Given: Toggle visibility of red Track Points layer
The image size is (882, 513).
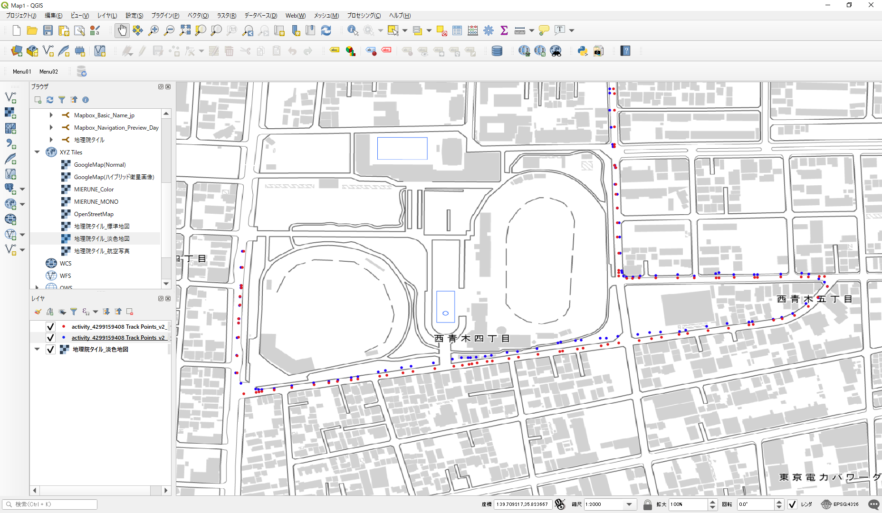Looking at the screenshot, I should pos(50,327).
